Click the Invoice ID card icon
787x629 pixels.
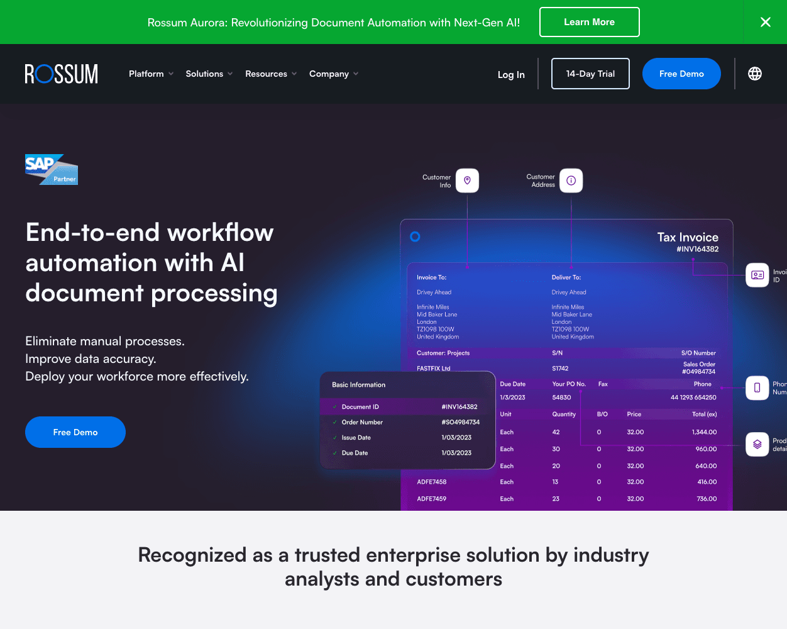(x=757, y=275)
